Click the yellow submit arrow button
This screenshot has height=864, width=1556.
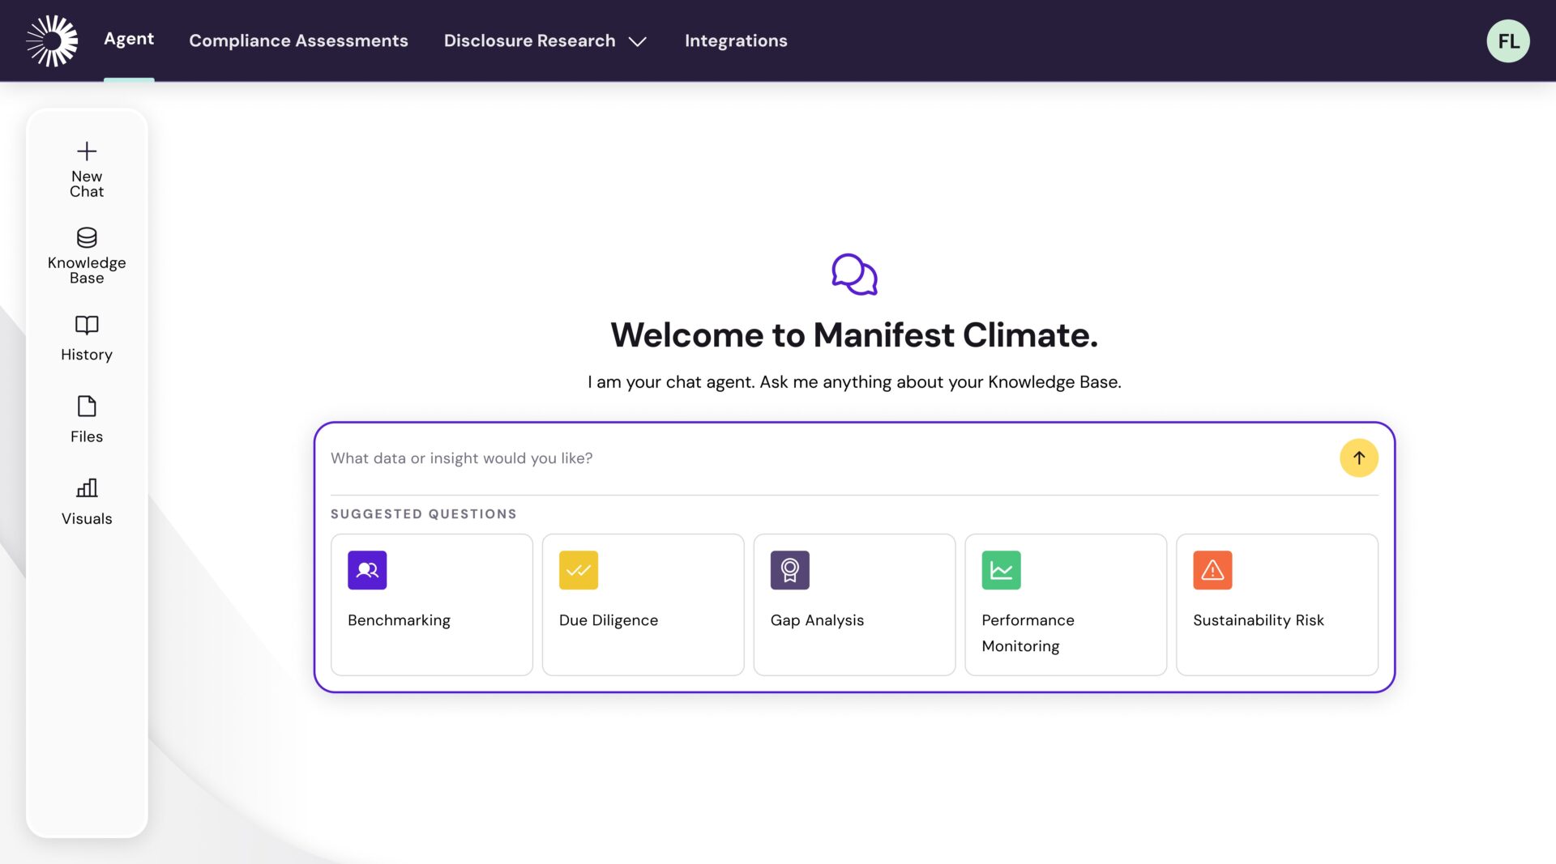[x=1358, y=458]
